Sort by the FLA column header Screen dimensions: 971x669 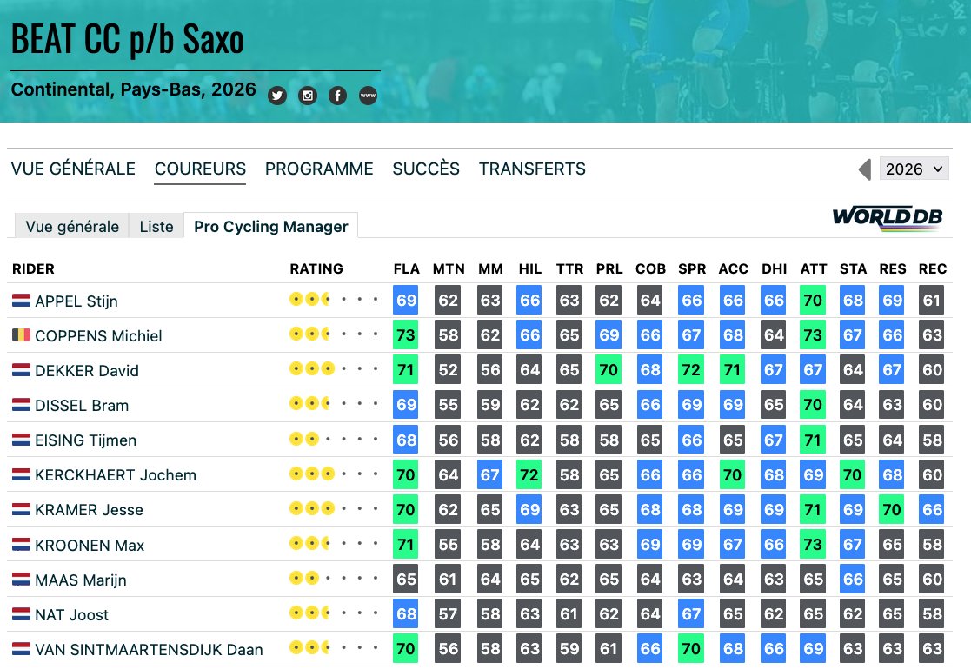point(406,268)
